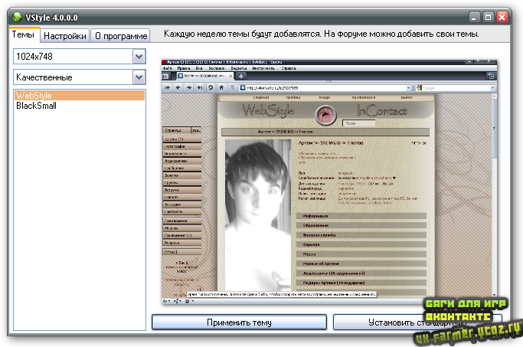
Task: Click the WebStyle theme preview image
Action: click(x=329, y=182)
